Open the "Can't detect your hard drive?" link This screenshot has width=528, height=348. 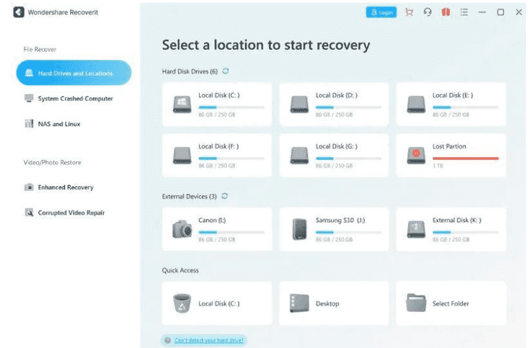pos(208,340)
